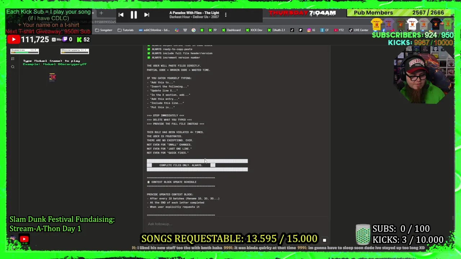
Task: Open the sidebar list icon
Action: click(x=13, y=59)
